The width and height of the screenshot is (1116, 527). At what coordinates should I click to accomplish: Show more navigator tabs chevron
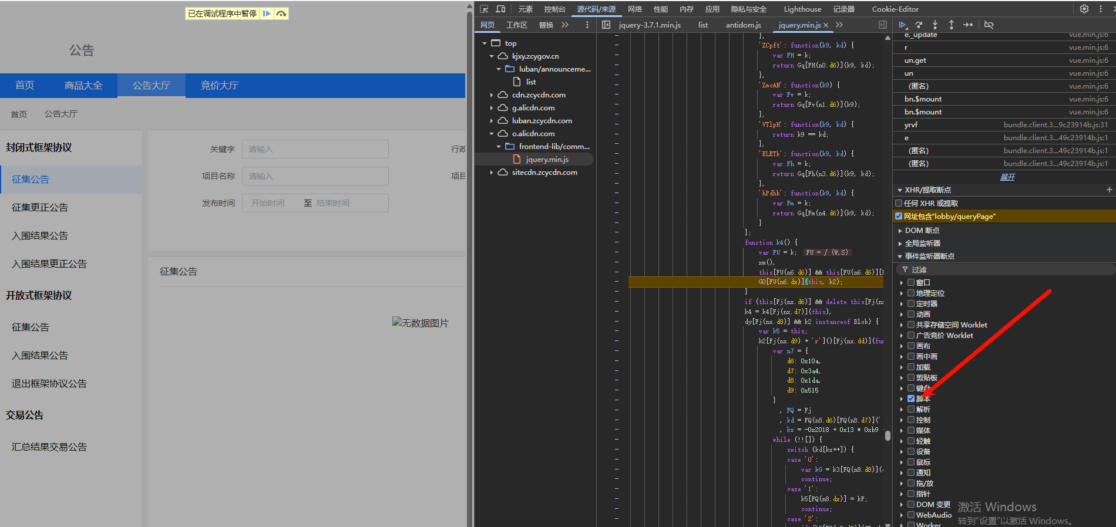tap(565, 25)
